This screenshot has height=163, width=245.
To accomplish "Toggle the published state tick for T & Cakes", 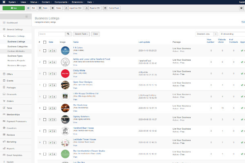I will click(x=50, y=51).
